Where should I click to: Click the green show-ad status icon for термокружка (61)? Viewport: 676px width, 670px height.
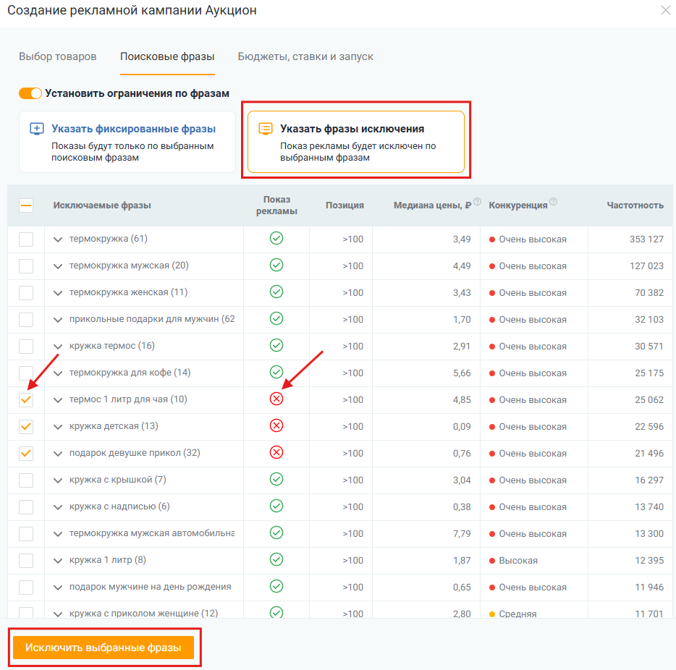(x=276, y=238)
